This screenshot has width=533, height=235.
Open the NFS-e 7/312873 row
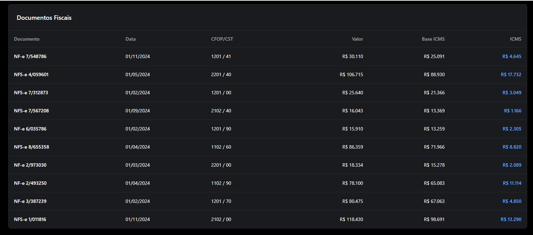click(x=31, y=93)
